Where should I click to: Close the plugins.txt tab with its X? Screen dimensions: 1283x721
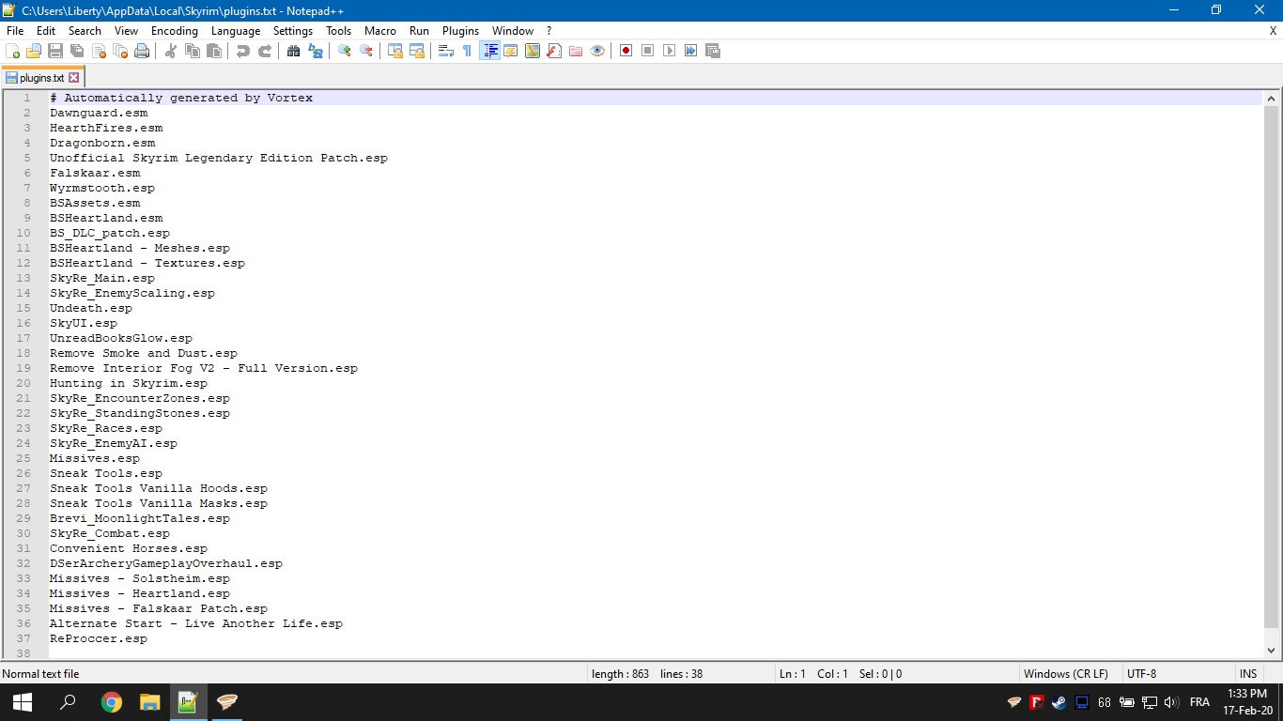(74, 78)
